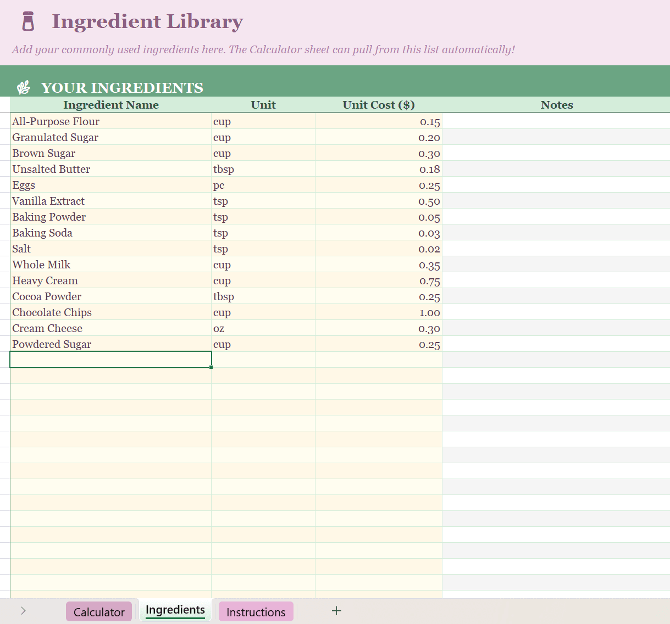Select the Cocoa Powder cell

coord(111,296)
